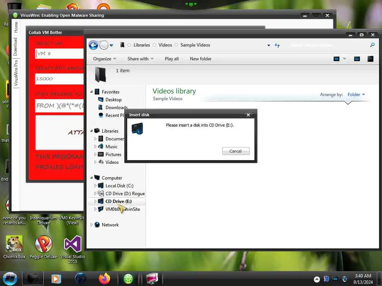Screen dimensions: 382x286
Task: Open Peggle Deluxe desktop shortcut
Action: click(x=43, y=247)
